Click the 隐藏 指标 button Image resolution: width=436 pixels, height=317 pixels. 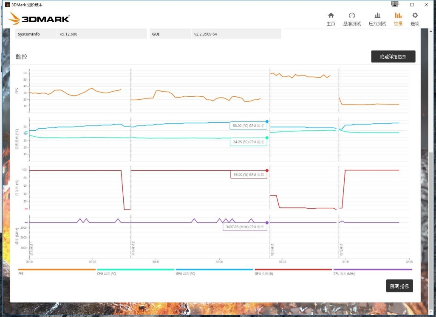pos(399,286)
